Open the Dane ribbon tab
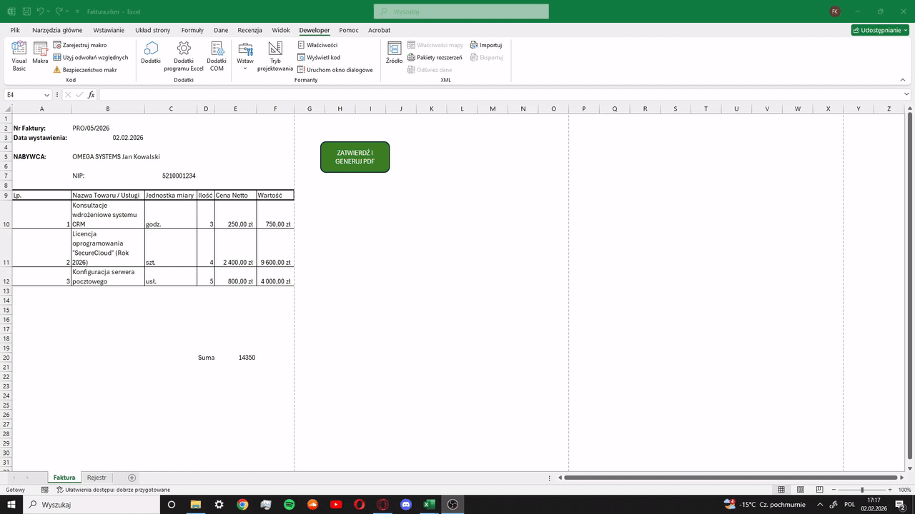Viewport: 915px width, 514px height. 221,30
